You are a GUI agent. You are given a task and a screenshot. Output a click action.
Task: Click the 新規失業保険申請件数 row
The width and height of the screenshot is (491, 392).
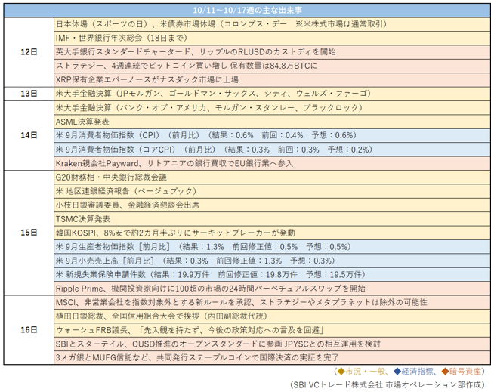(x=272, y=274)
